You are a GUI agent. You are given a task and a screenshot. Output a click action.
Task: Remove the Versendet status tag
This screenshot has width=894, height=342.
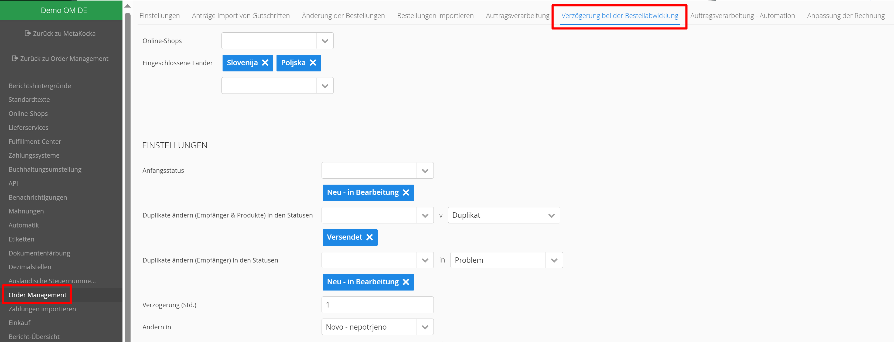(369, 237)
